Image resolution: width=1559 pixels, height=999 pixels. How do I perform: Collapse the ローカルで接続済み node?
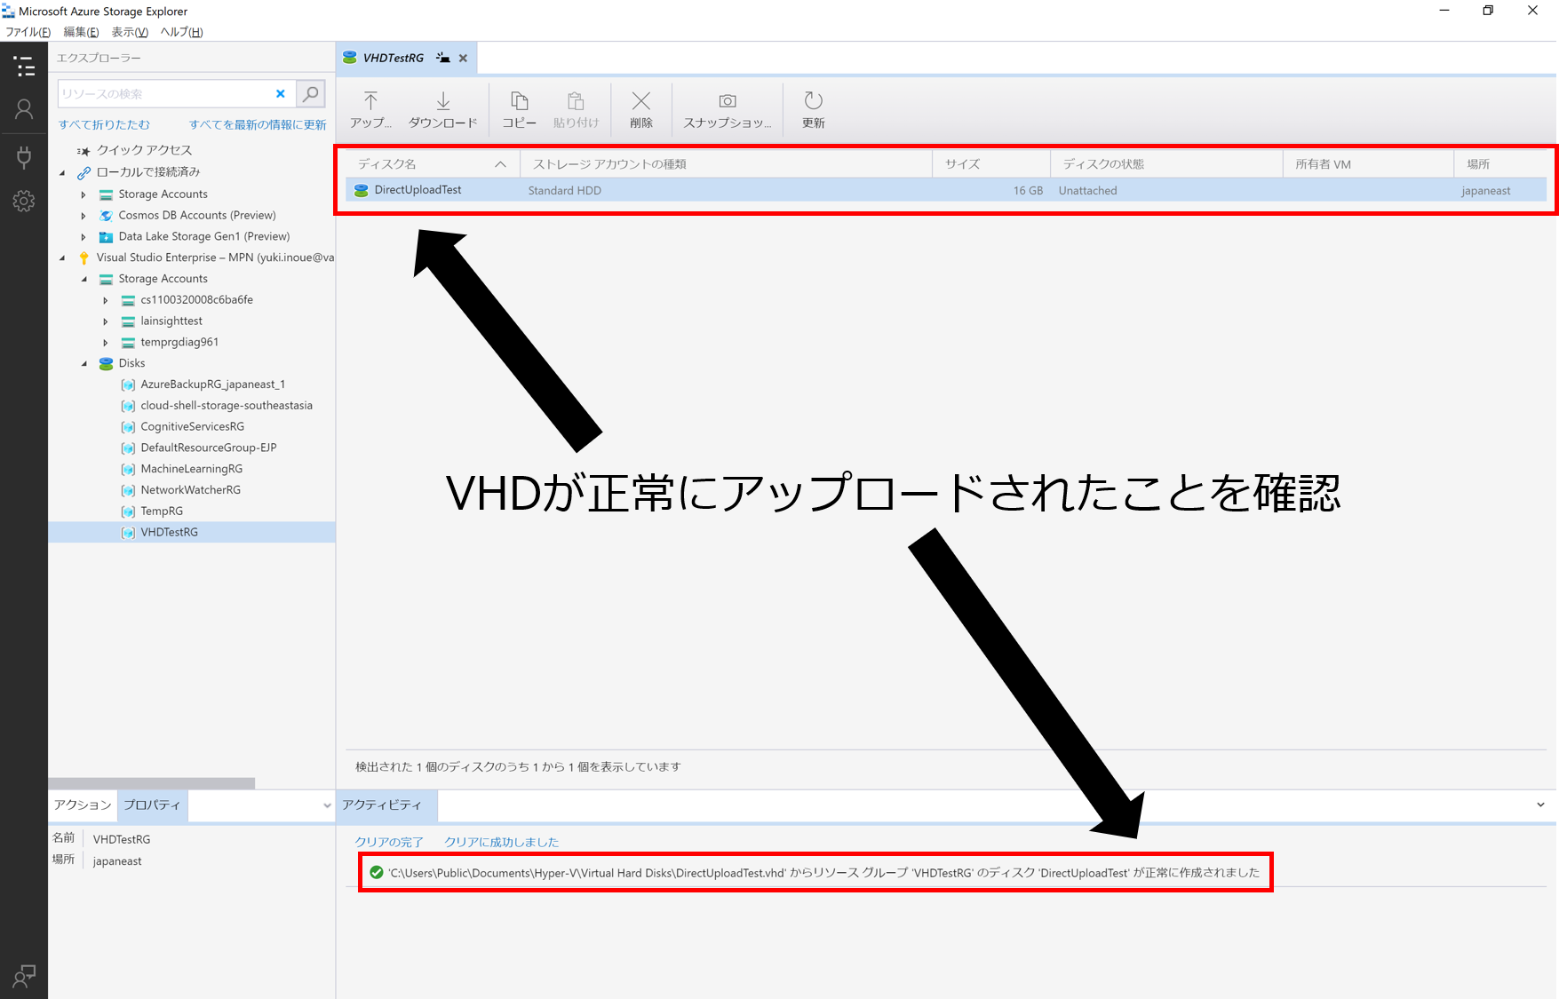(62, 173)
